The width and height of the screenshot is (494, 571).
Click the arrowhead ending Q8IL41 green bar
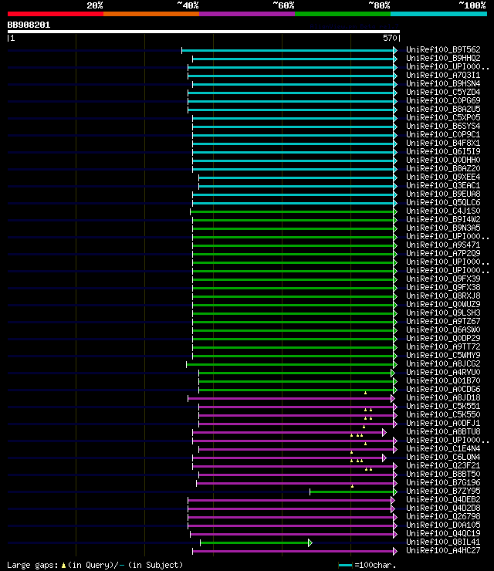[310, 543]
